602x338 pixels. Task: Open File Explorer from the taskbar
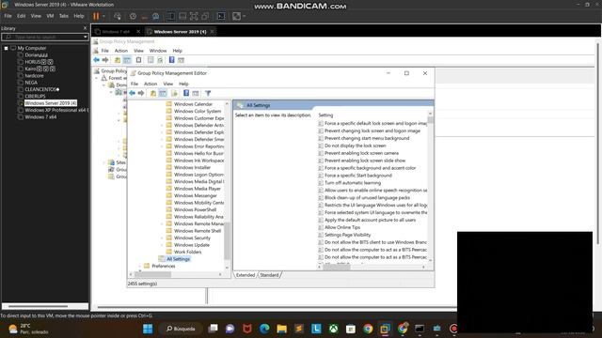click(281, 329)
